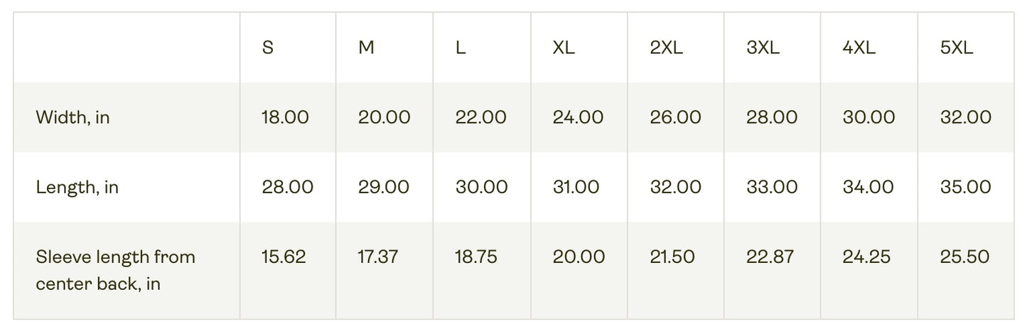1027x334 pixels.
Task: Click the "Sleeve length from center back" label
Action: click(x=115, y=270)
